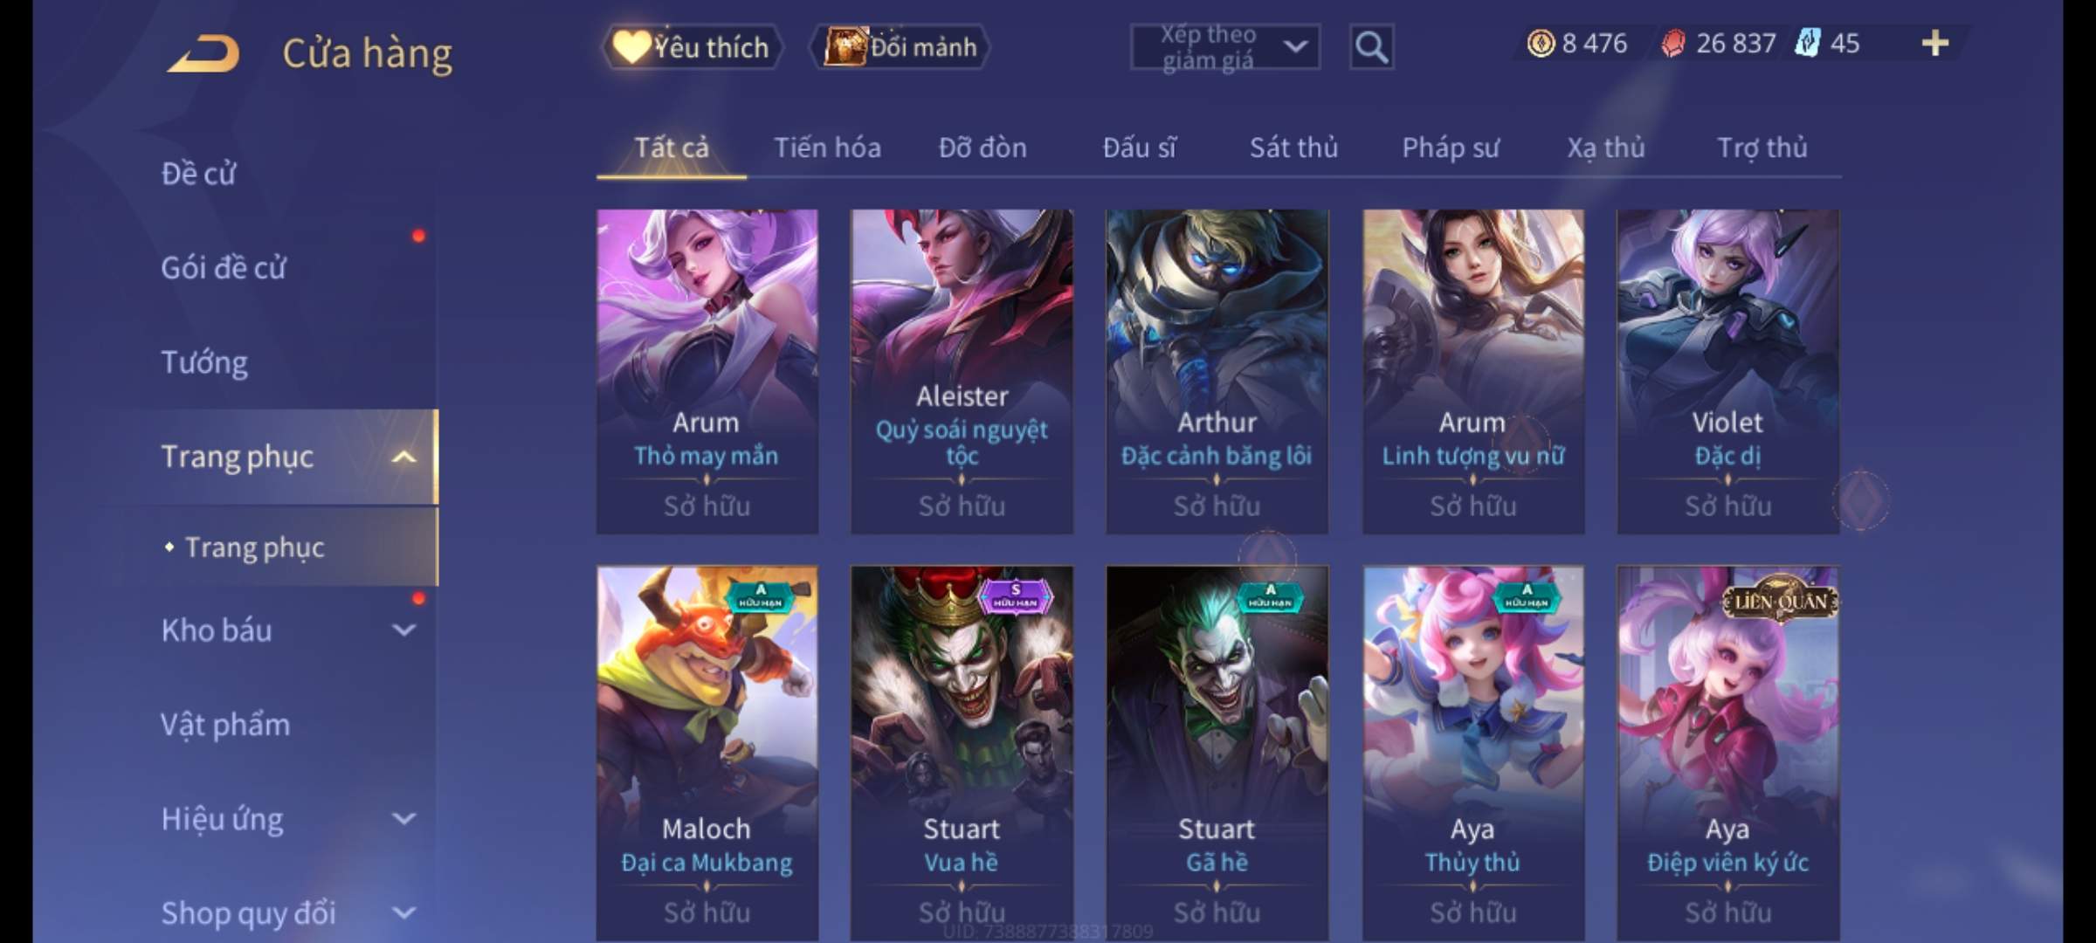
Task: Tap the back arrow icon next to Cửa hàng
Action: [x=204, y=53]
